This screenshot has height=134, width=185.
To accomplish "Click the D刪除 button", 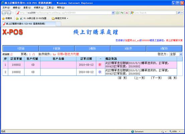I will coord(92,49).
